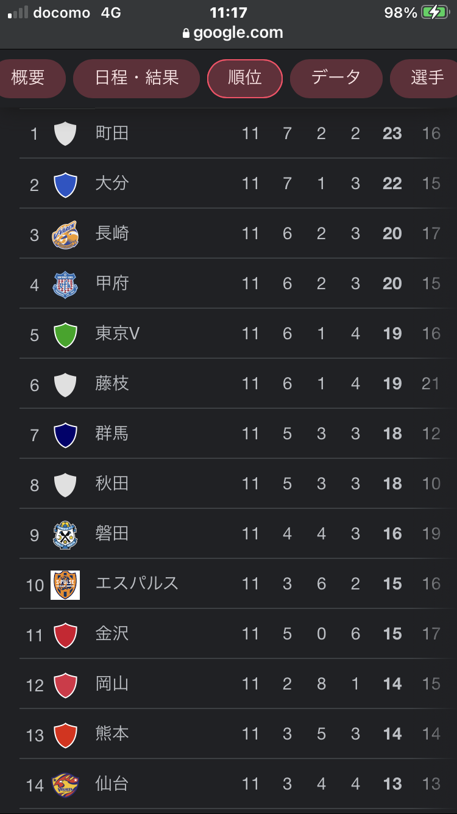This screenshot has height=814, width=457.
Task: Switch to the 概要 tab
Action: 29,78
